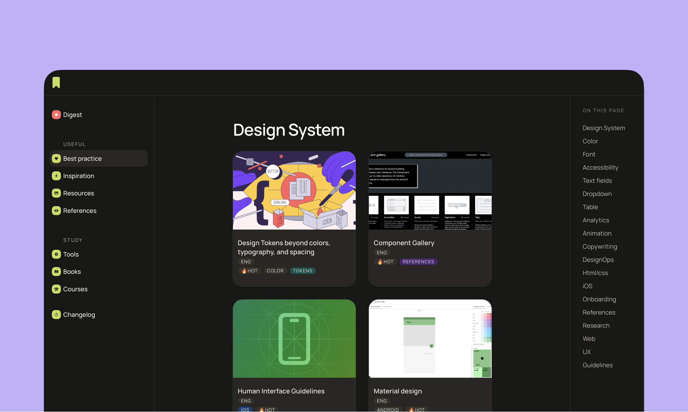The height and width of the screenshot is (412, 688).
Task: Click the Best practice heart icon
Action: [56, 159]
